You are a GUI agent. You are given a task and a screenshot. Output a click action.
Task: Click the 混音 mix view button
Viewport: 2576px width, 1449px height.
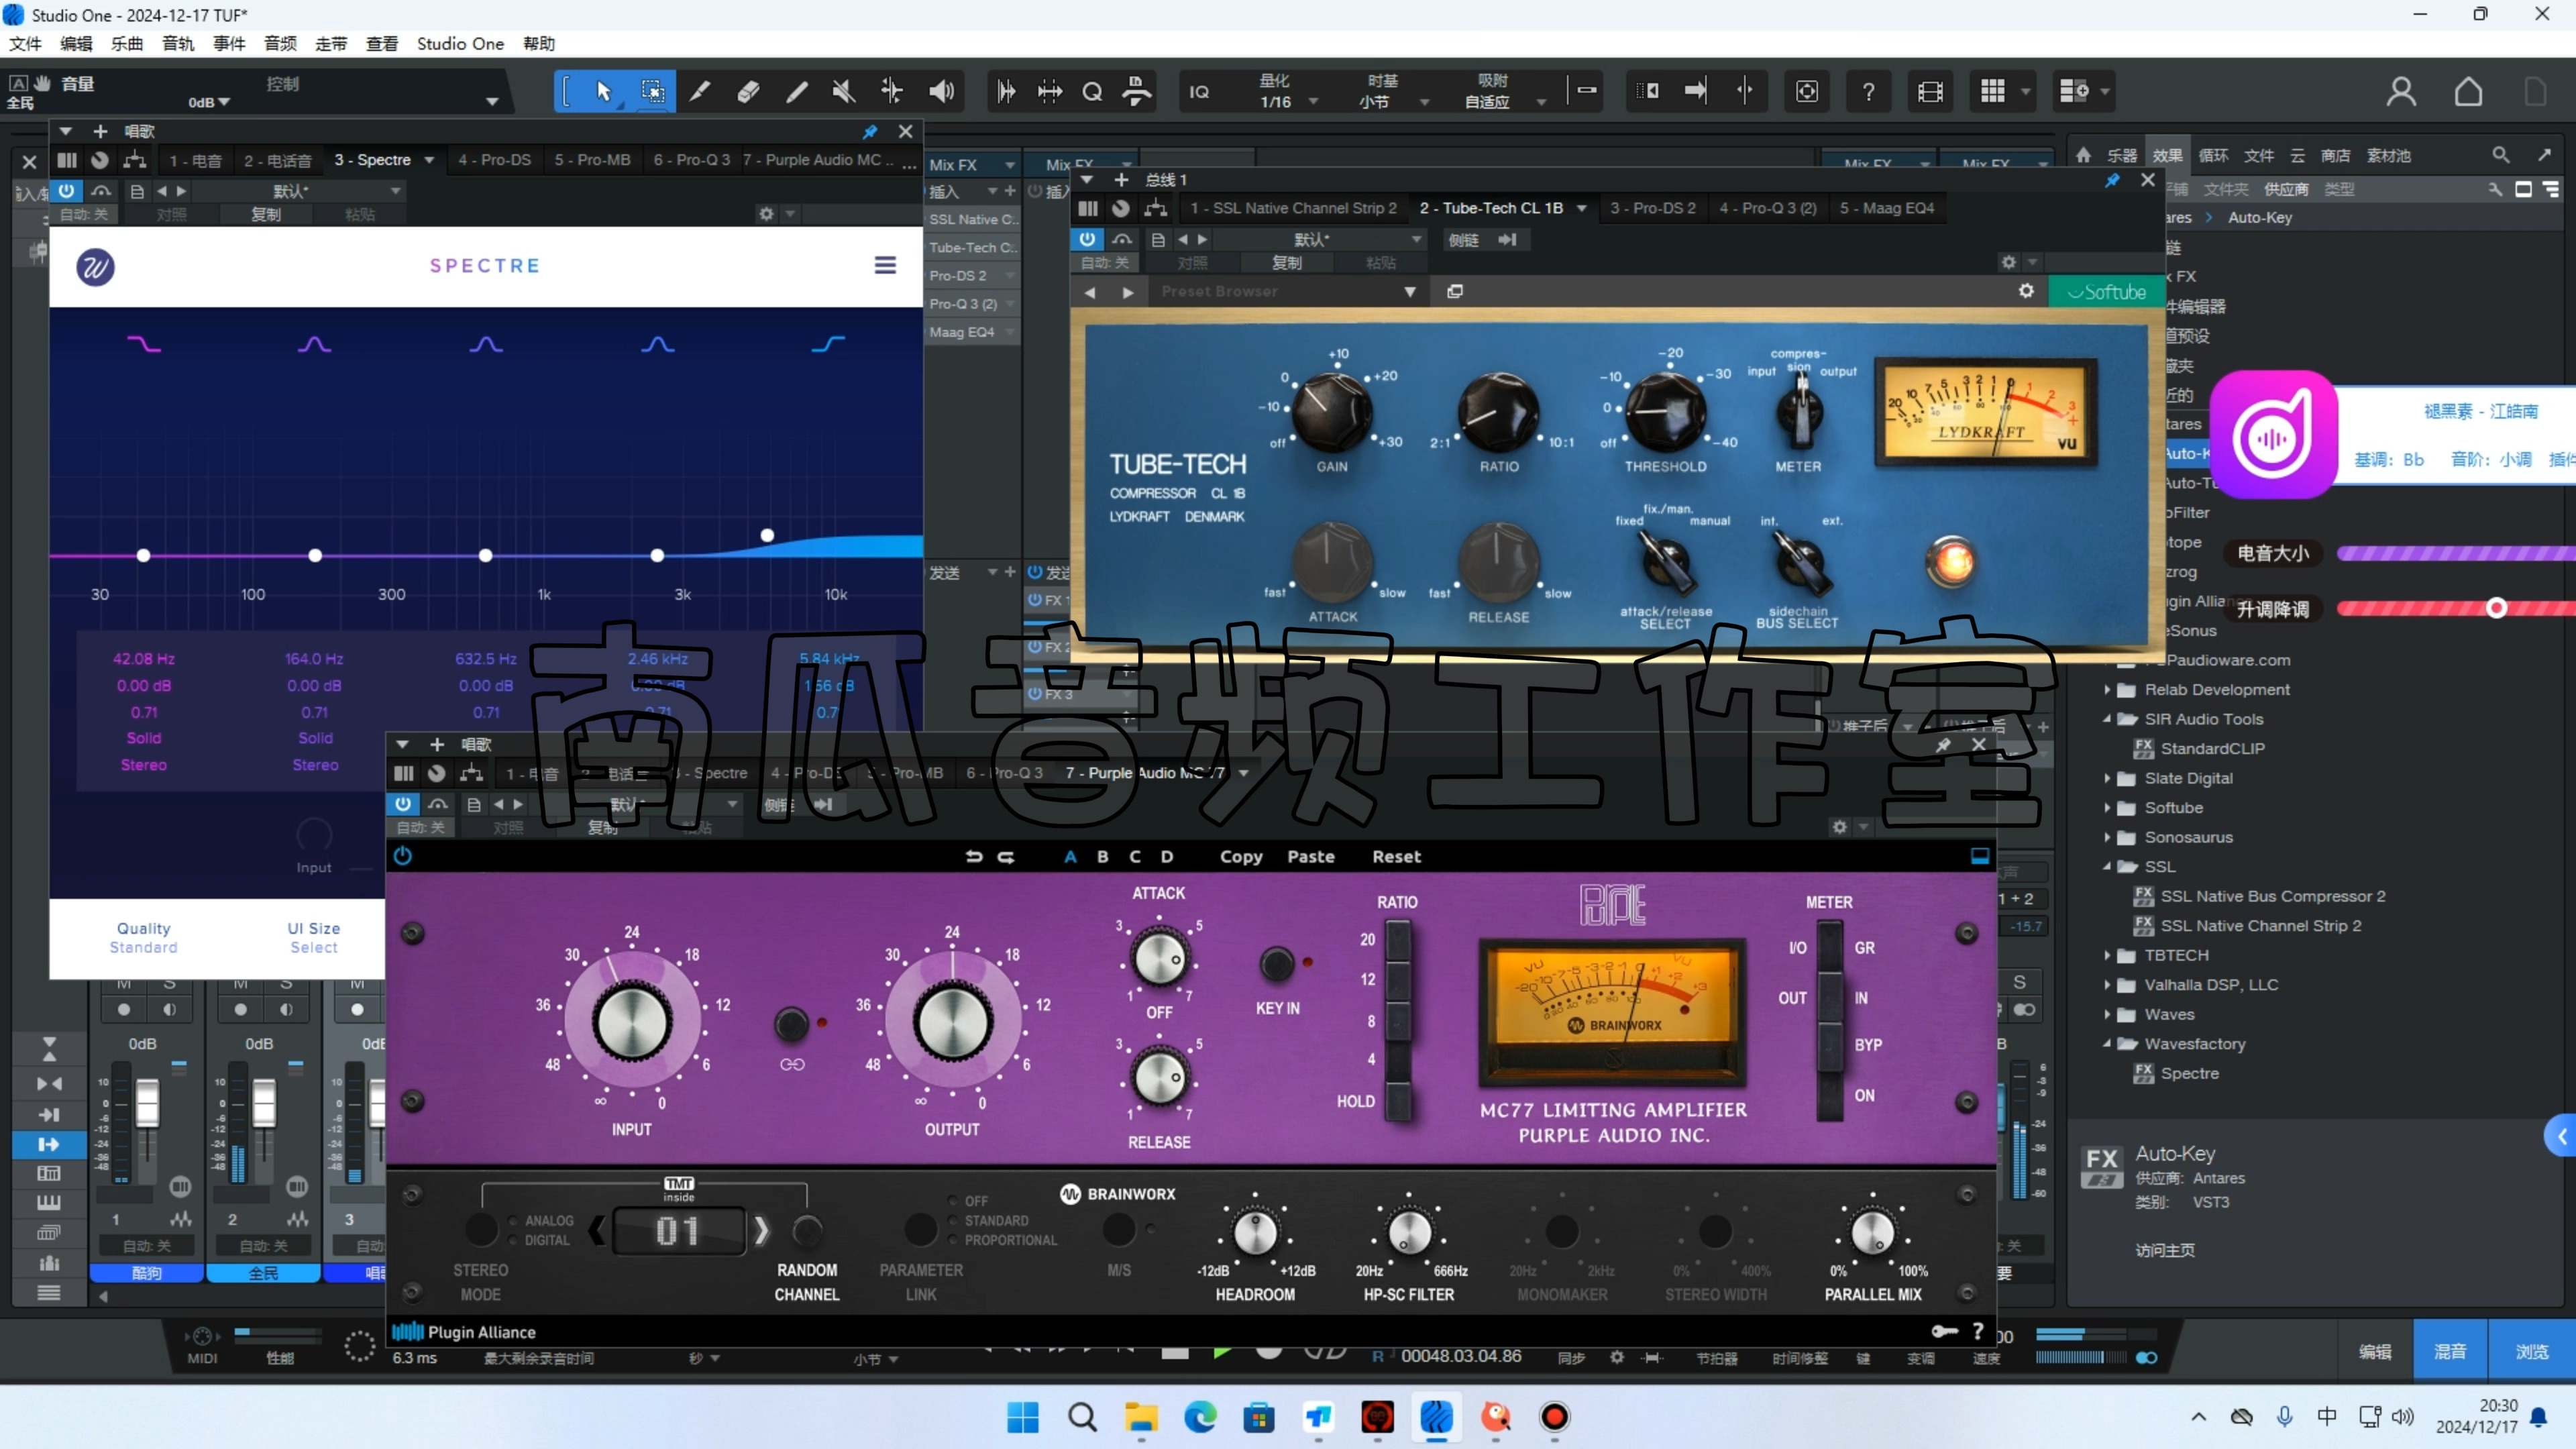click(2449, 1351)
